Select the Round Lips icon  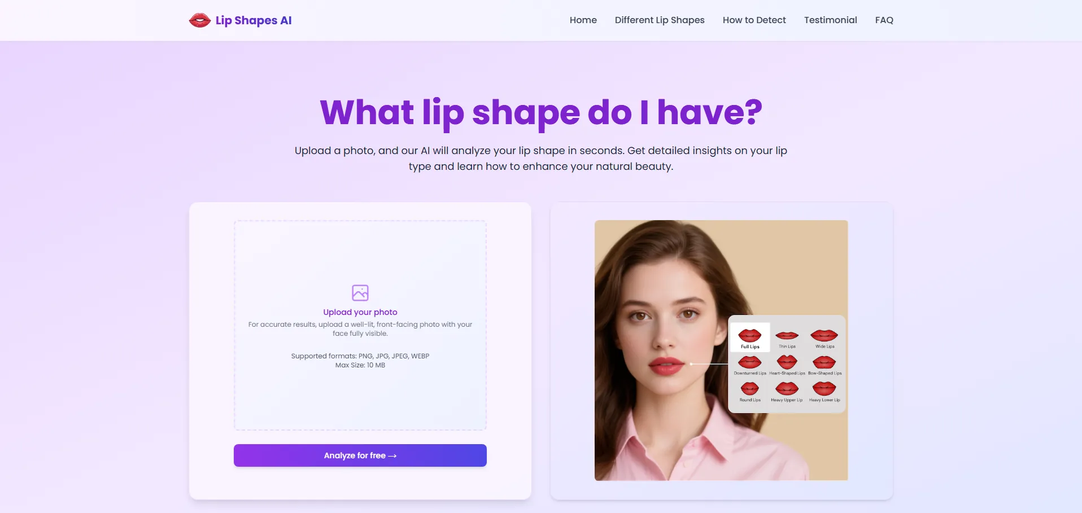click(749, 389)
